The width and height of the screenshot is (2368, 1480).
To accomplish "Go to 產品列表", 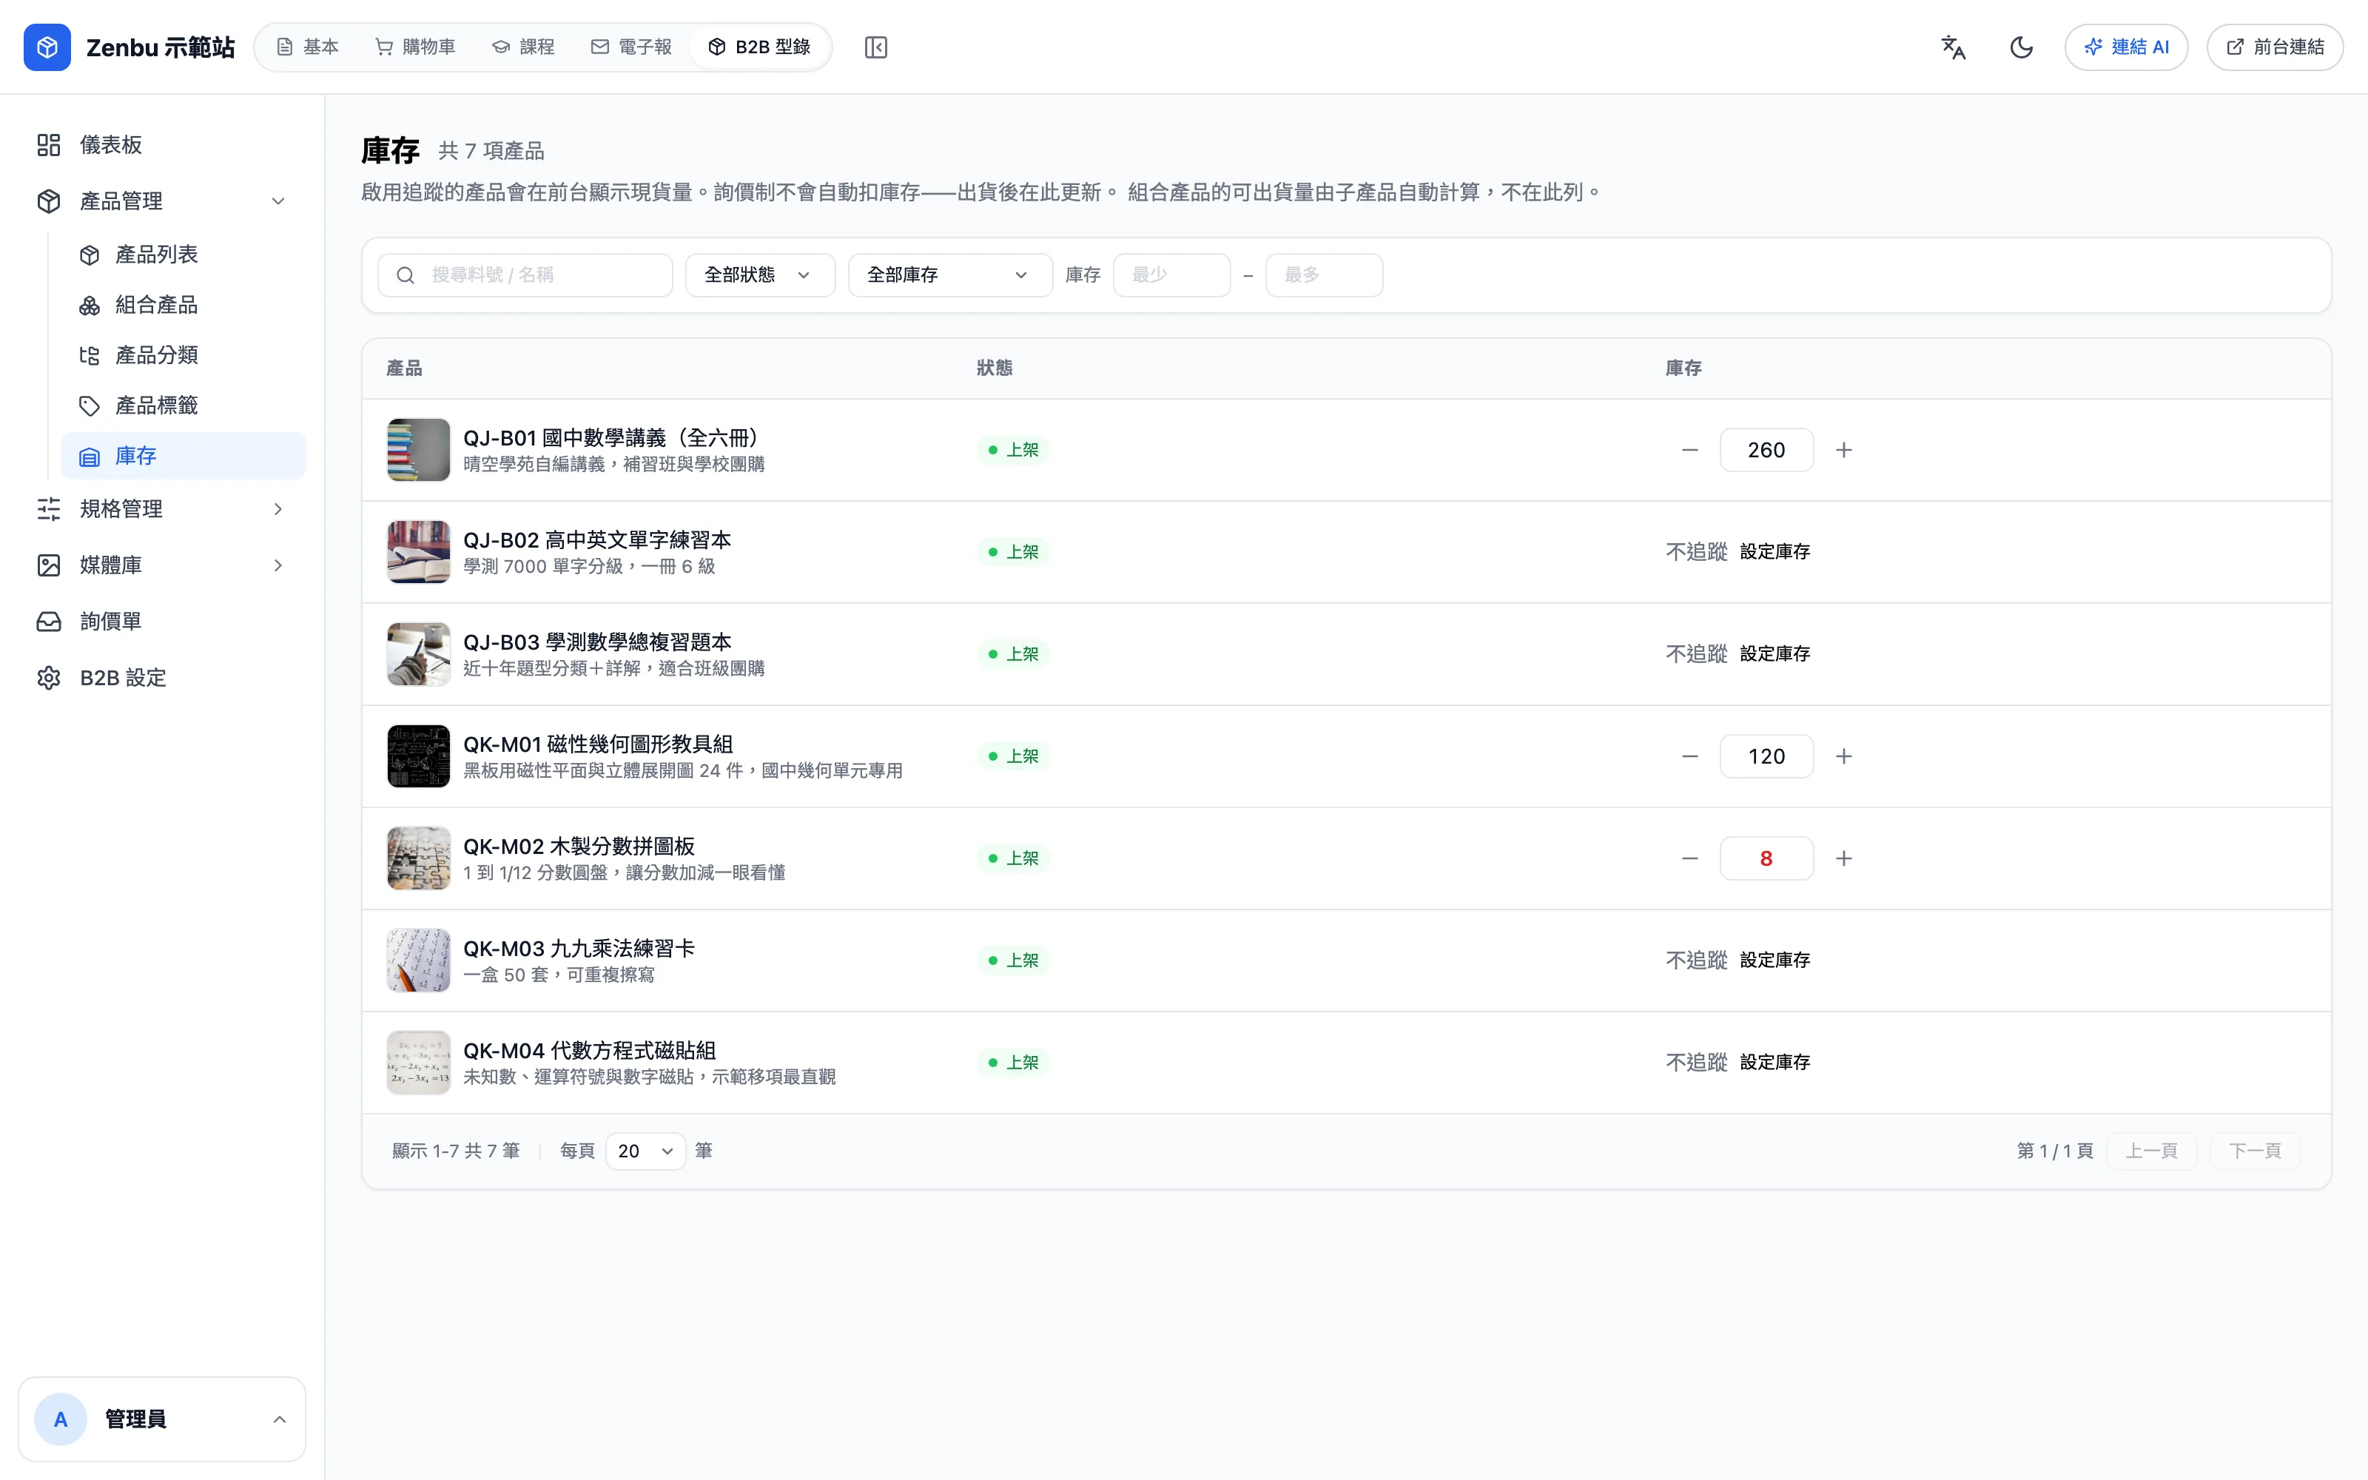I will coord(183,255).
